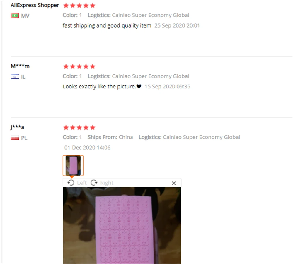Click the star rating of M***m review
Screen dimensions: 293x264
79,66
